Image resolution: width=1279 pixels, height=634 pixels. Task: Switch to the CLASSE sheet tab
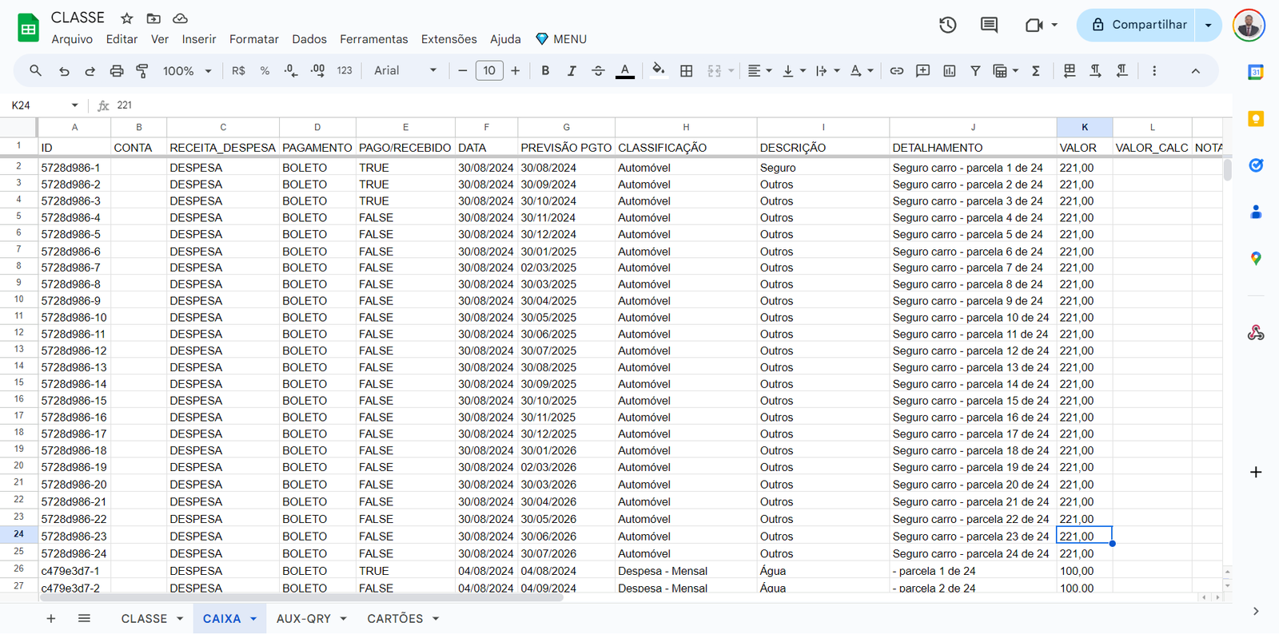coord(144,619)
